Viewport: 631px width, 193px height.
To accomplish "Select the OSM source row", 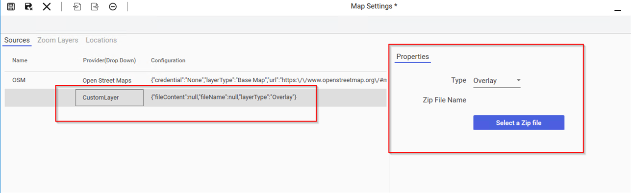I will pos(195,80).
